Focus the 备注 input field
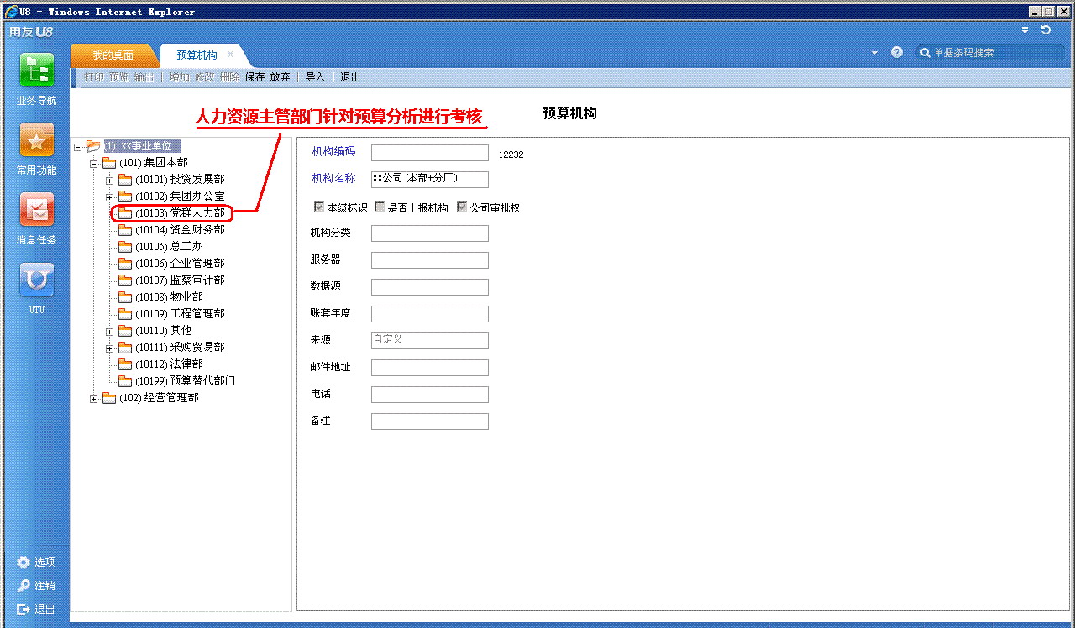1075x628 pixels. click(429, 421)
